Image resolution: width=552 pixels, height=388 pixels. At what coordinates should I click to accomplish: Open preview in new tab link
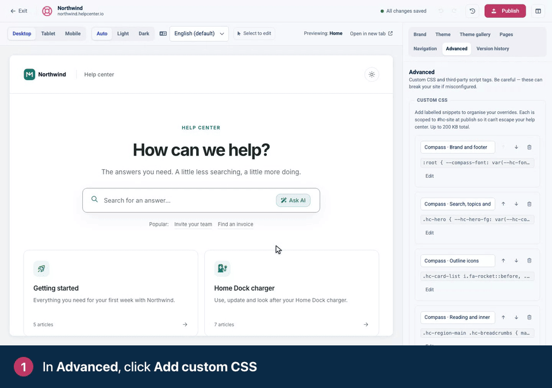(x=371, y=33)
